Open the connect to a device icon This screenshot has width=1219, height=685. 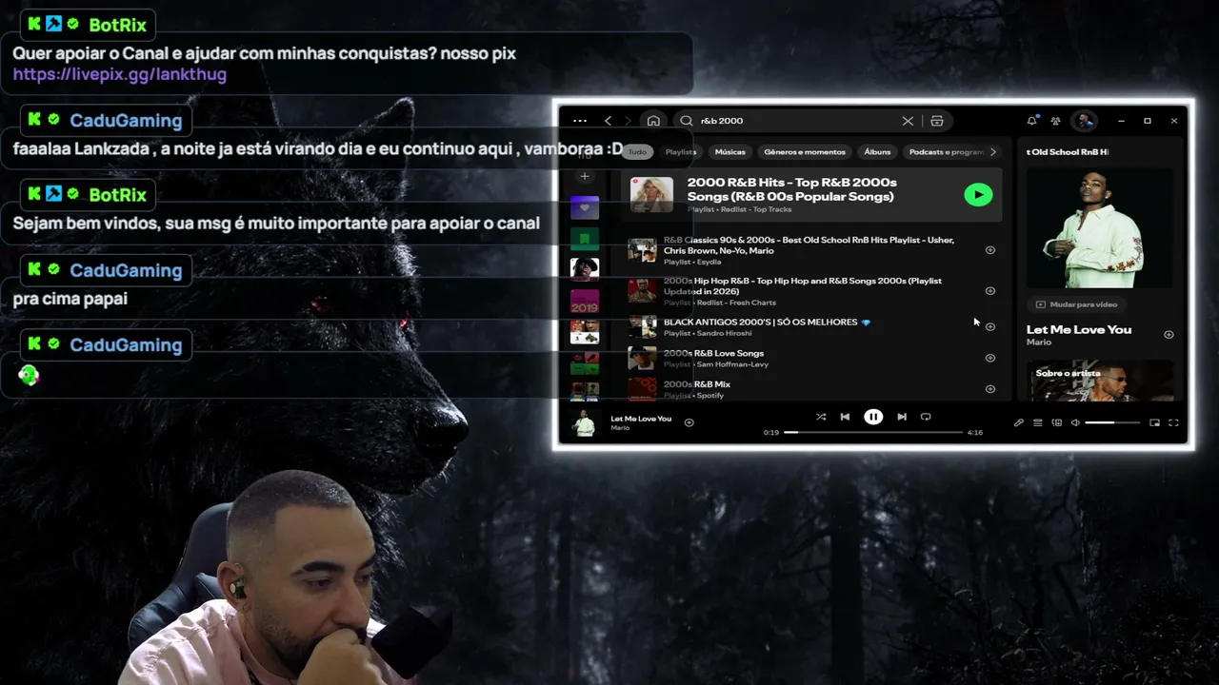(1057, 422)
